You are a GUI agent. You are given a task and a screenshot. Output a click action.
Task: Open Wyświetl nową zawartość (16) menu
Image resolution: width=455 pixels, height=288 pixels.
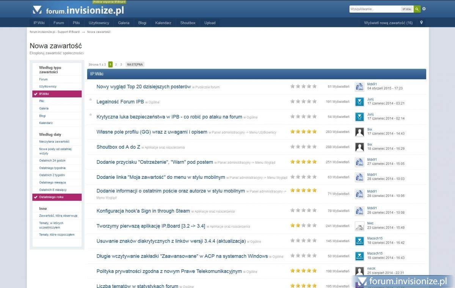388,23
